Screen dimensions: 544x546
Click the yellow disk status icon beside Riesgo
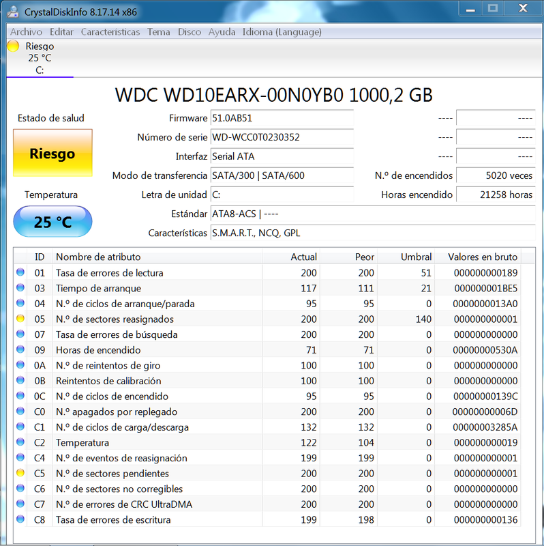pyautogui.click(x=13, y=46)
